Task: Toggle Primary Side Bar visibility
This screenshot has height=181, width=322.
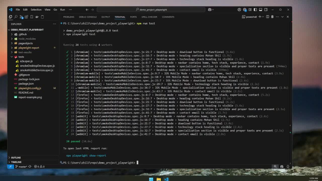Action: click(x=255, y=10)
